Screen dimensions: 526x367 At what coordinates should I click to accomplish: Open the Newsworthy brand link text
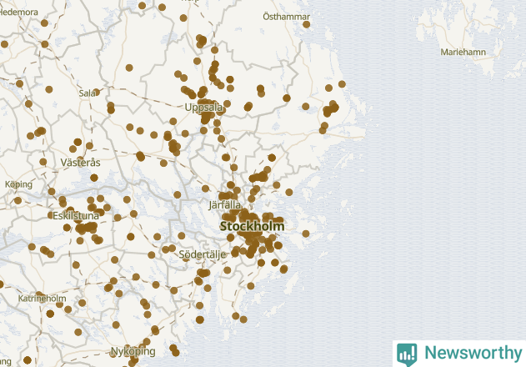(x=473, y=353)
